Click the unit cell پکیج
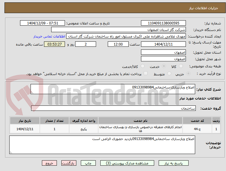The height and width of the screenshot is (171, 226). pos(84,129)
